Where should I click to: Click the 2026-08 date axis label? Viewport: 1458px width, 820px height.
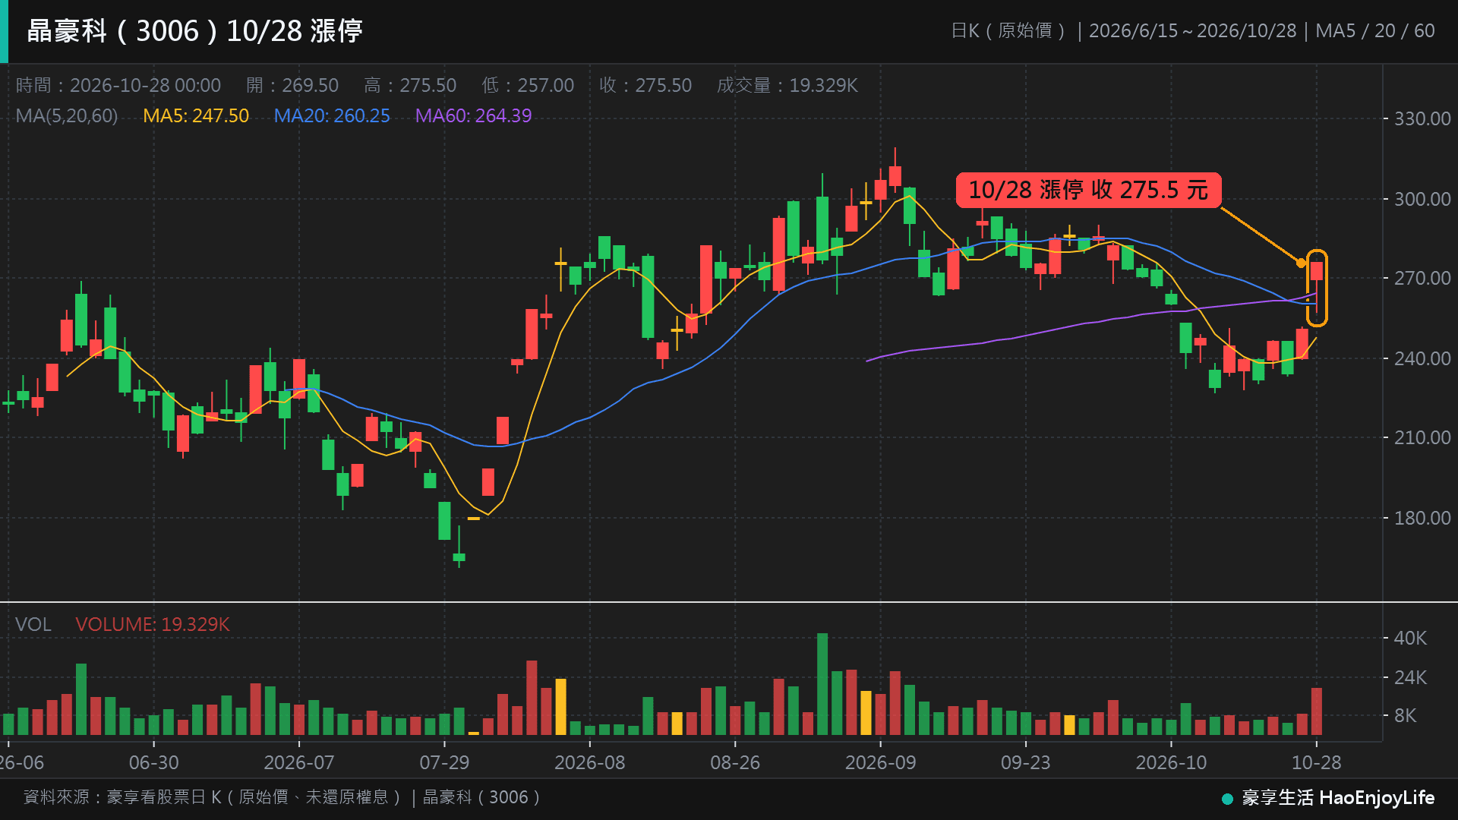pyautogui.click(x=590, y=762)
